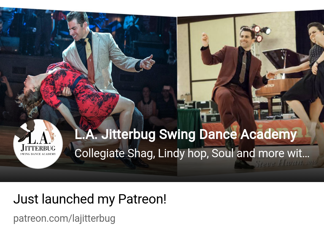Click the Collegiate Shag, Lindy hop subtitle text

pyautogui.click(x=192, y=153)
